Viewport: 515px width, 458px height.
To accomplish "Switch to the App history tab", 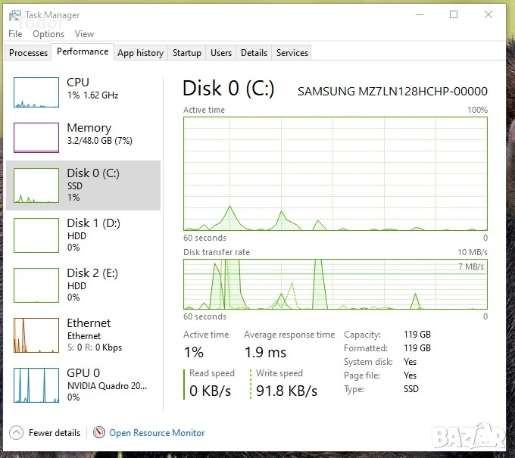I will (x=141, y=53).
